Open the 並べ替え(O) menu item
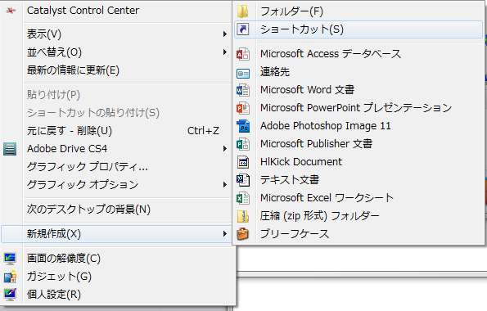Screen dimensions: 487x311 [x=116, y=52]
